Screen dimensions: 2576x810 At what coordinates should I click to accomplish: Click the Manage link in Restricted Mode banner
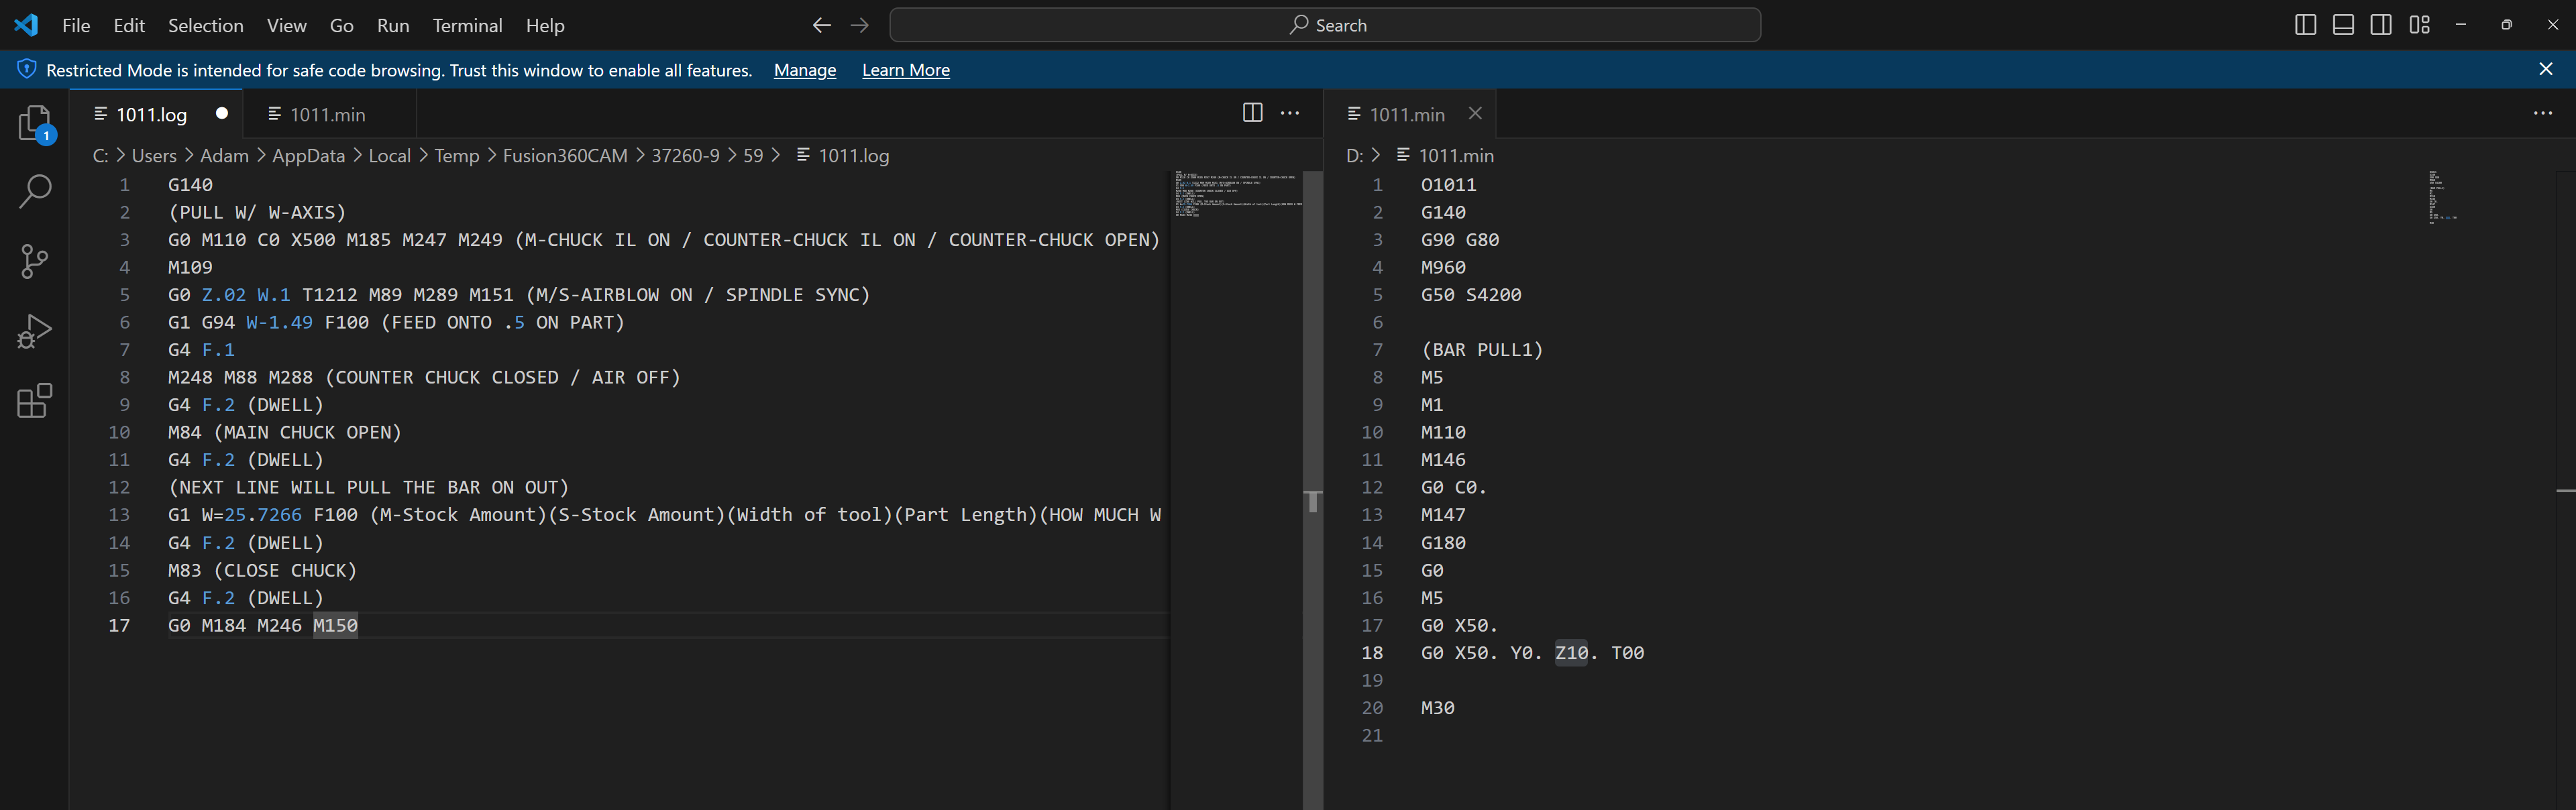[804, 70]
